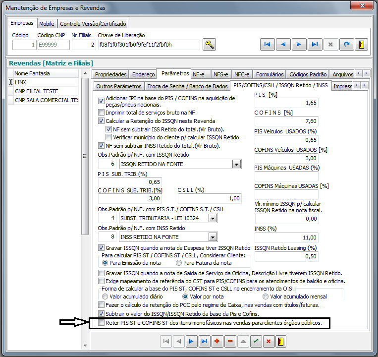Click the key icon for Chave de Liberação
Image resolution: width=378 pixels, height=357 pixels.
[x=209, y=45]
